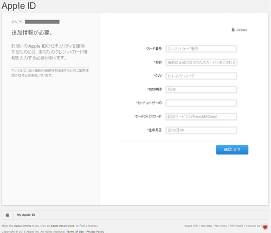This screenshot has width=271, height=233.
Task: View the Privacy Policy link
Action: (95, 231)
